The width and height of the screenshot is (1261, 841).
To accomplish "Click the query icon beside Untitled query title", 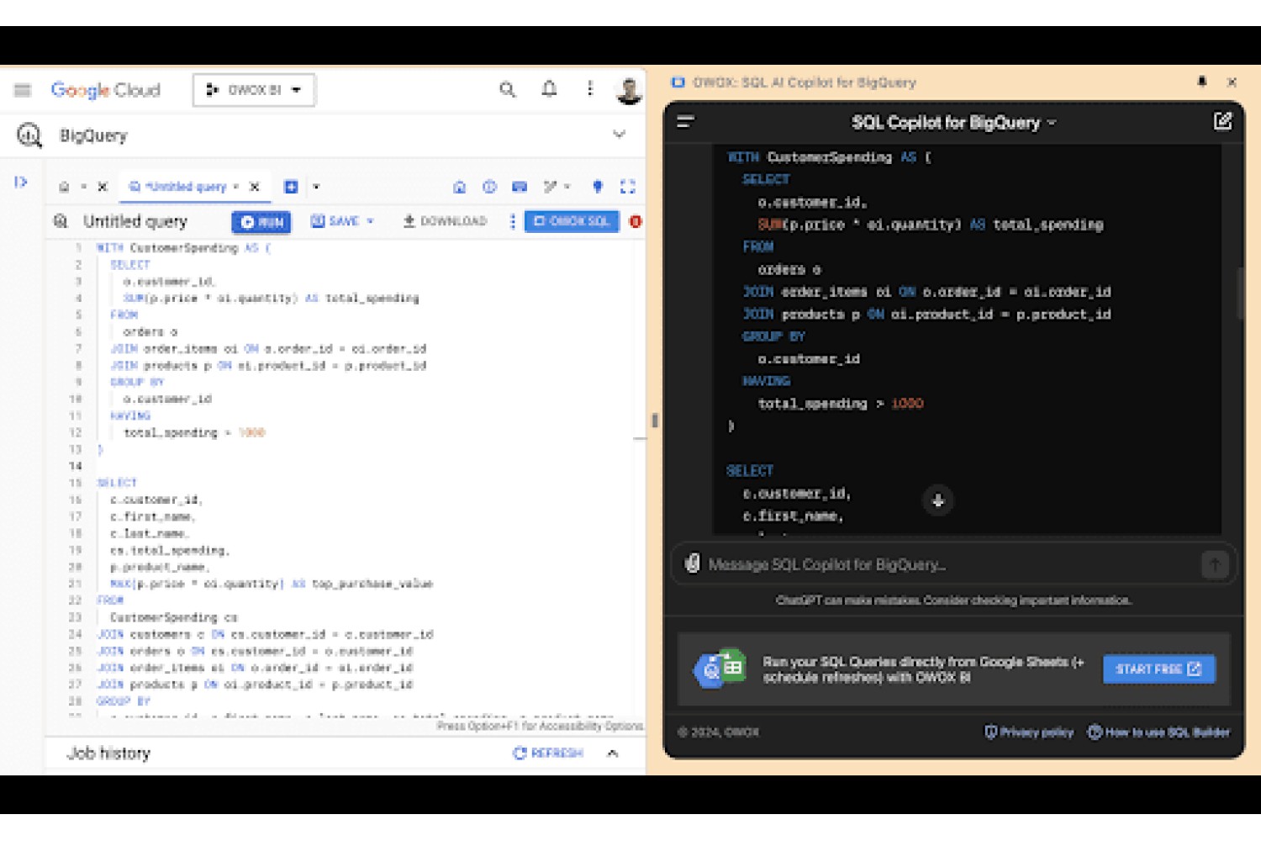I will 61,221.
